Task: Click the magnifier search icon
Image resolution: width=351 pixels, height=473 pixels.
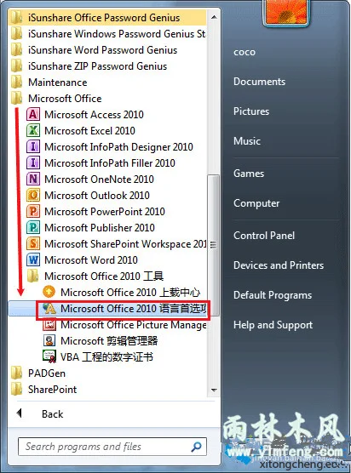Action: [x=196, y=447]
